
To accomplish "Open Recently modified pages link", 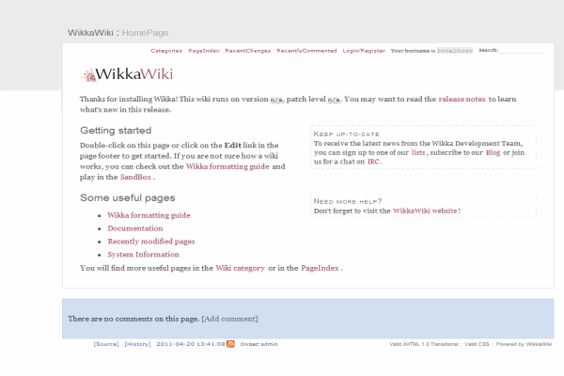I will (x=151, y=242).
